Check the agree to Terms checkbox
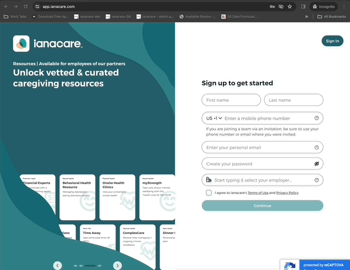The width and height of the screenshot is (350, 270). tap(209, 192)
